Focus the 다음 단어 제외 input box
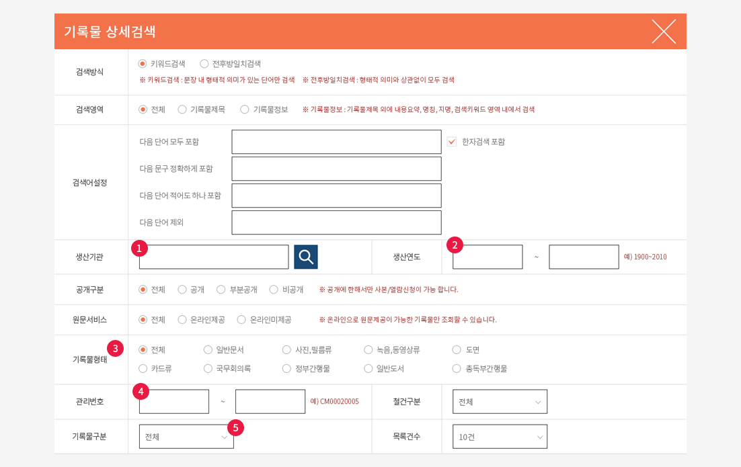Viewport: 741px width, 467px height. tap(336, 222)
